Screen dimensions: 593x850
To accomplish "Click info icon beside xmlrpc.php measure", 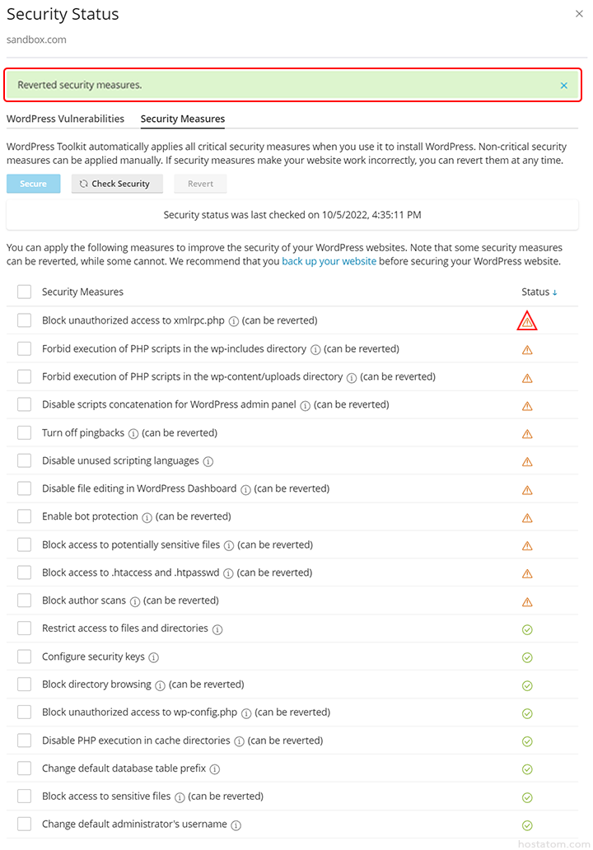I will pyautogui.click(x=234, y=321).
